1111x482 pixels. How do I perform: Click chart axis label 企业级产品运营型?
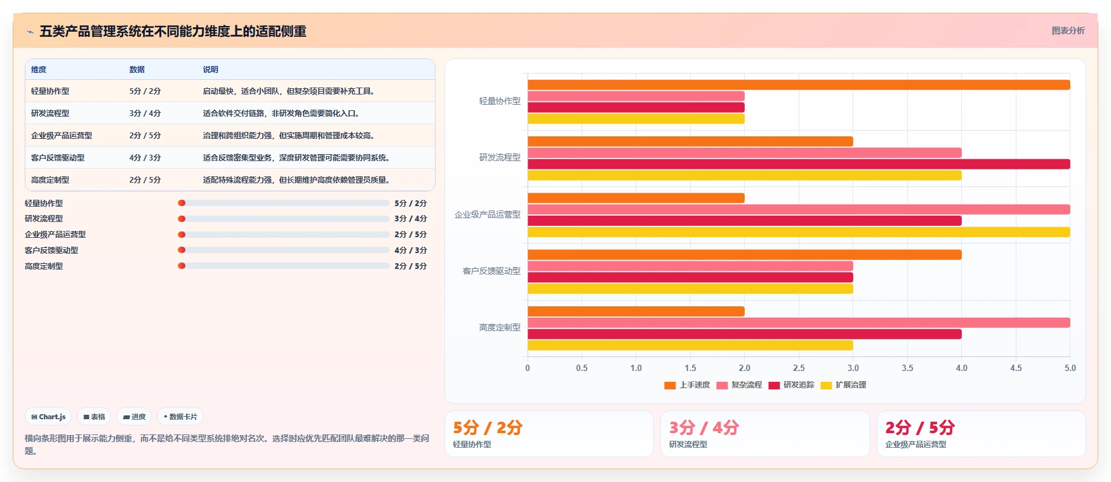tap(488, 214)
